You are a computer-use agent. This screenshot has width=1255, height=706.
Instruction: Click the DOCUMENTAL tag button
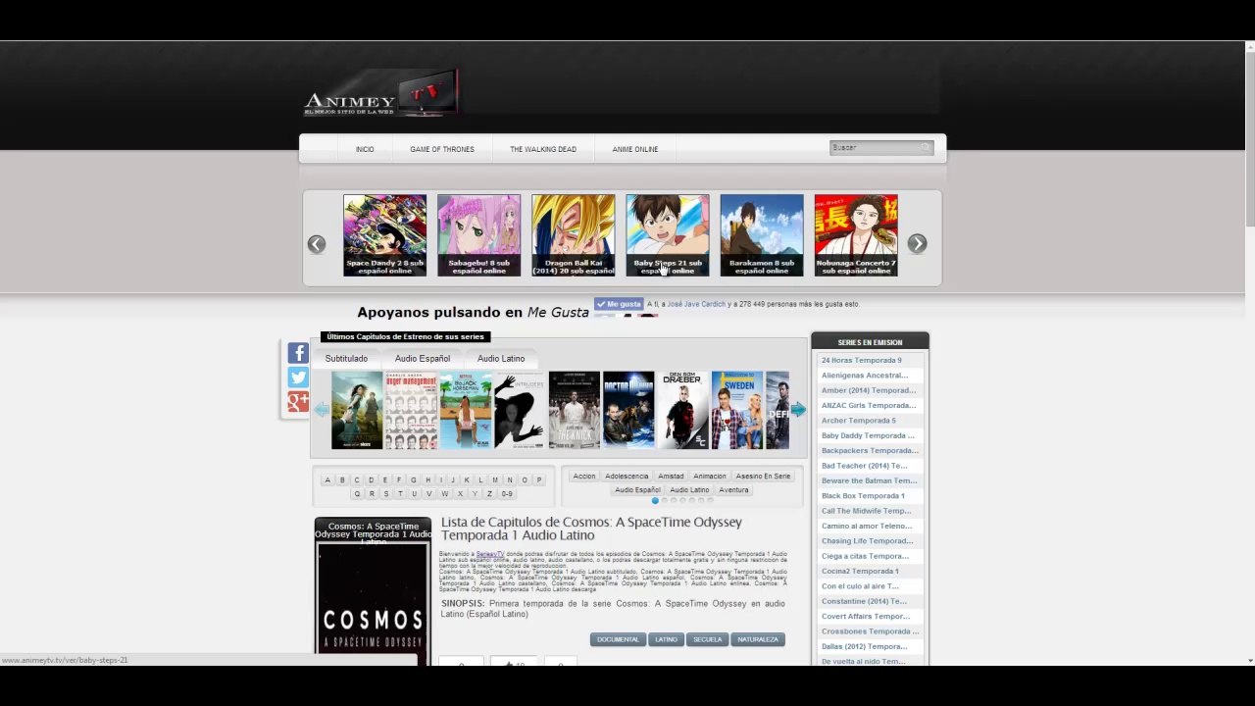(x=618, y=639)
